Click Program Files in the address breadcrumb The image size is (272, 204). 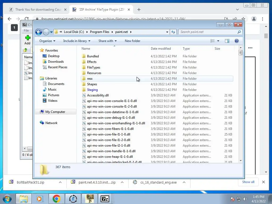[100, 32]
